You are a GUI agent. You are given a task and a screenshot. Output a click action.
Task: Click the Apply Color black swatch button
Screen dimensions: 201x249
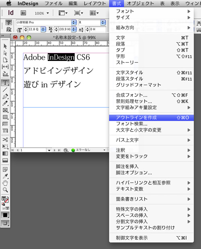pos(5,215)
